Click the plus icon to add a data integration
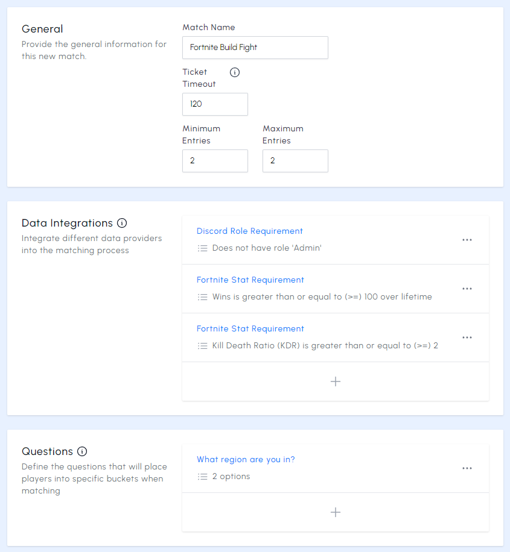 click(336, 381)
